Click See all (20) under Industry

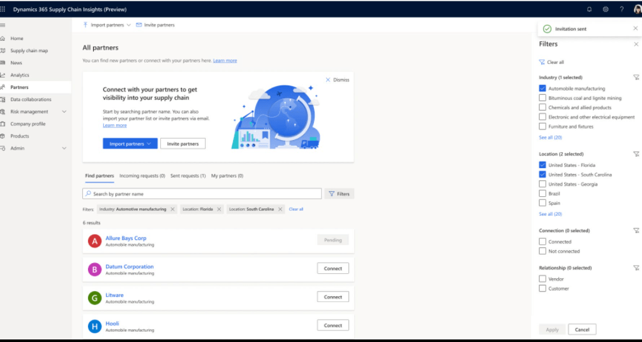(550, 138)
